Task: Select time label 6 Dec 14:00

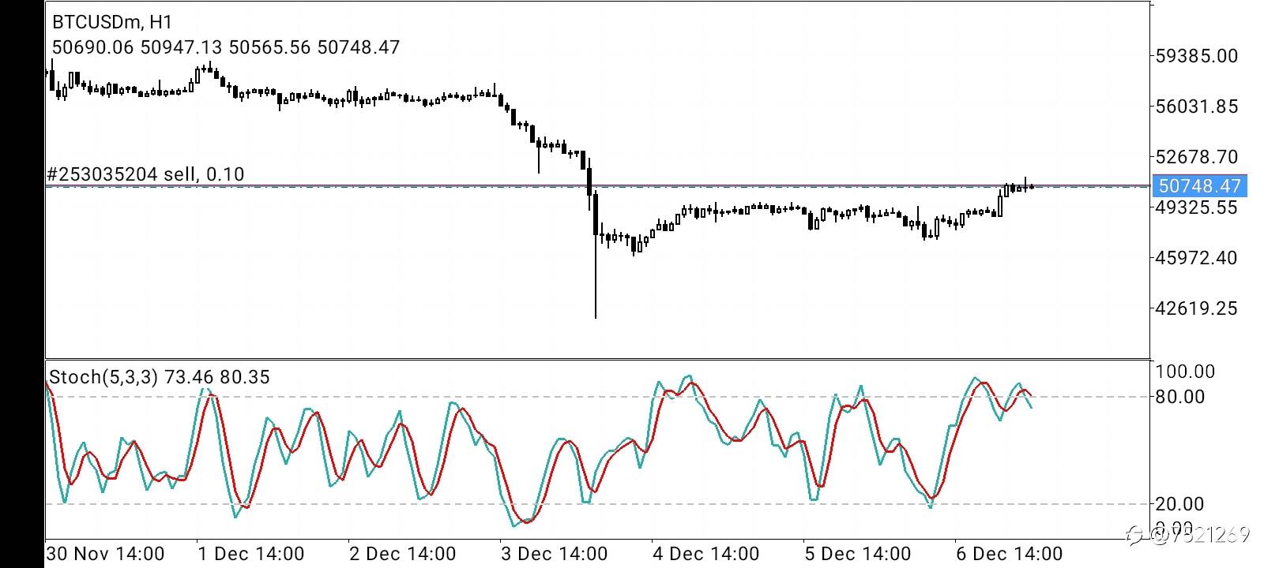Action: pyautogui.click(x=1009, y=554)
